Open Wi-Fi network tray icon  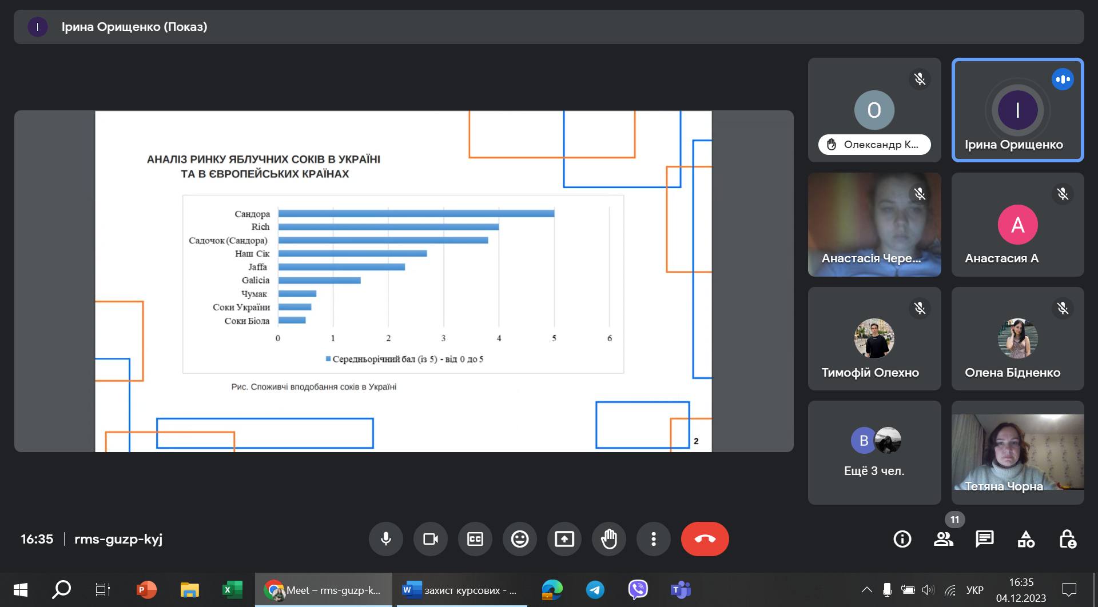click(x=950, y=590)
